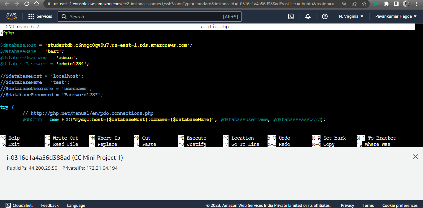Click the nano Replace shortcut label

coord(107,144)
